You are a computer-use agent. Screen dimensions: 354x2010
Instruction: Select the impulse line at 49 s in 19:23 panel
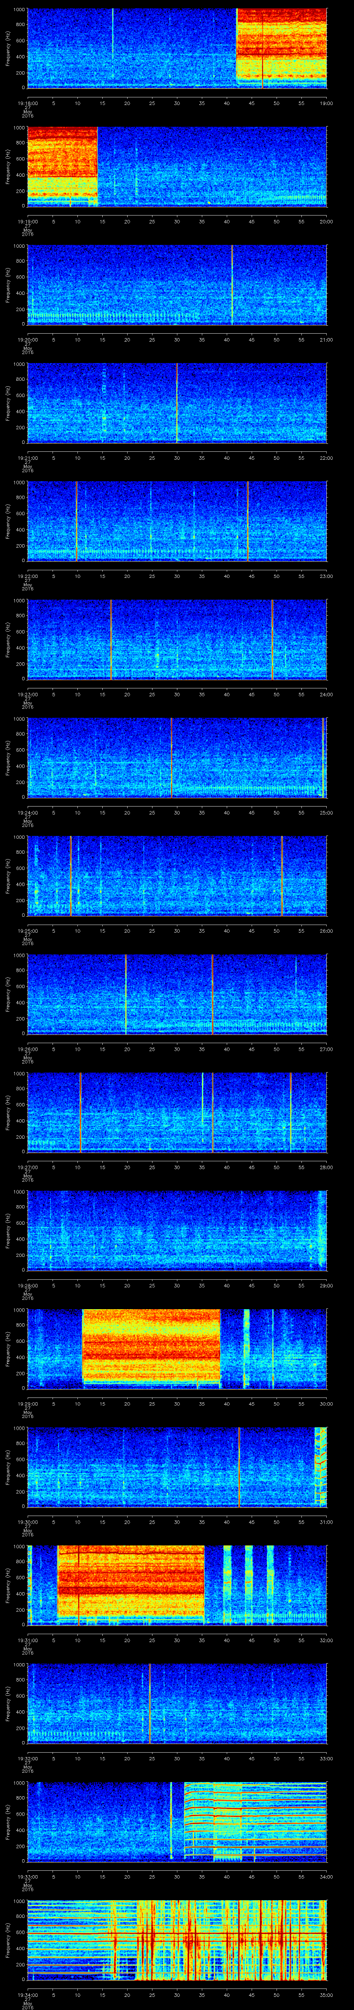pos(272,639)
